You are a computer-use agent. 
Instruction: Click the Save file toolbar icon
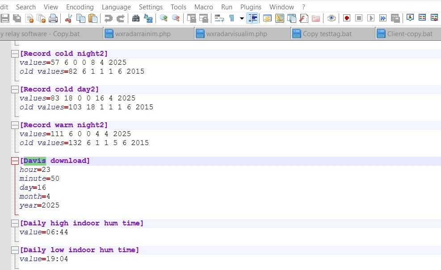click(x=5, y=18)
